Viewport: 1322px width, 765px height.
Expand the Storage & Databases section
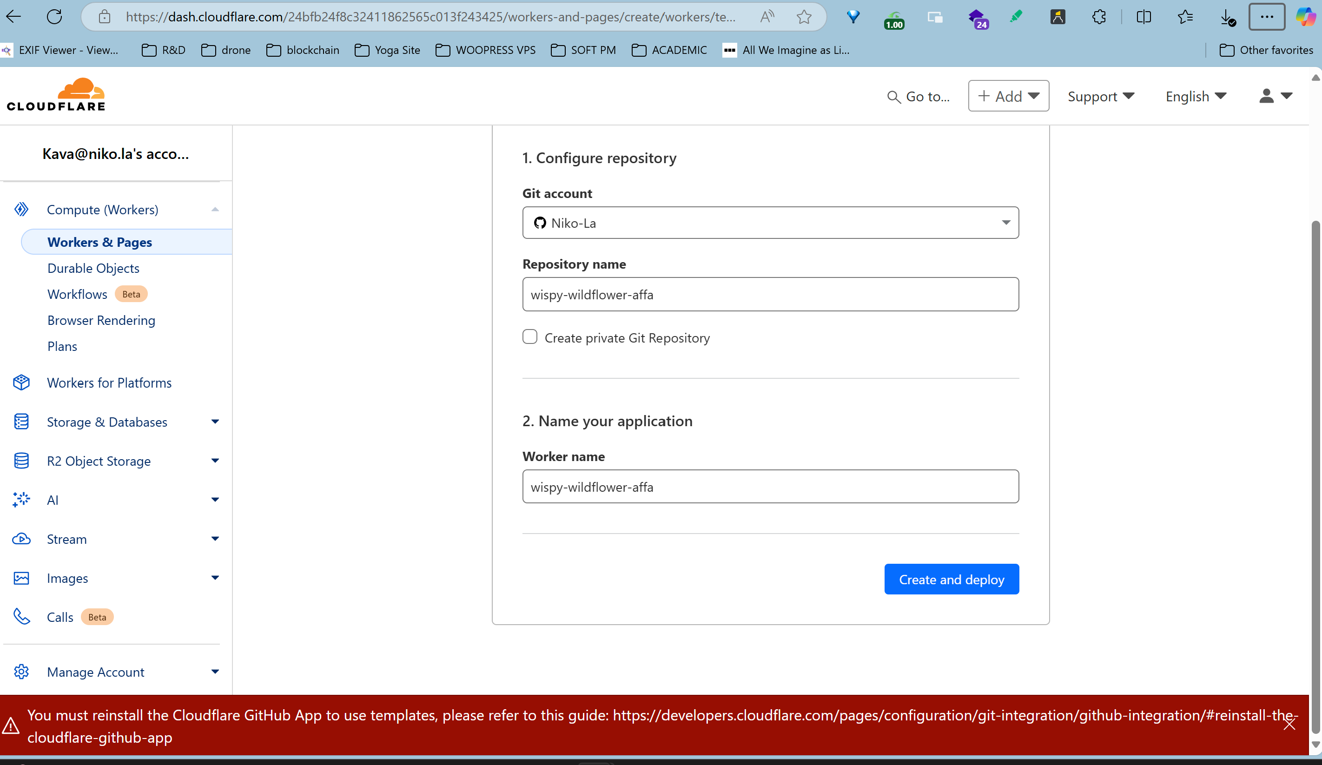pos(215,422)
